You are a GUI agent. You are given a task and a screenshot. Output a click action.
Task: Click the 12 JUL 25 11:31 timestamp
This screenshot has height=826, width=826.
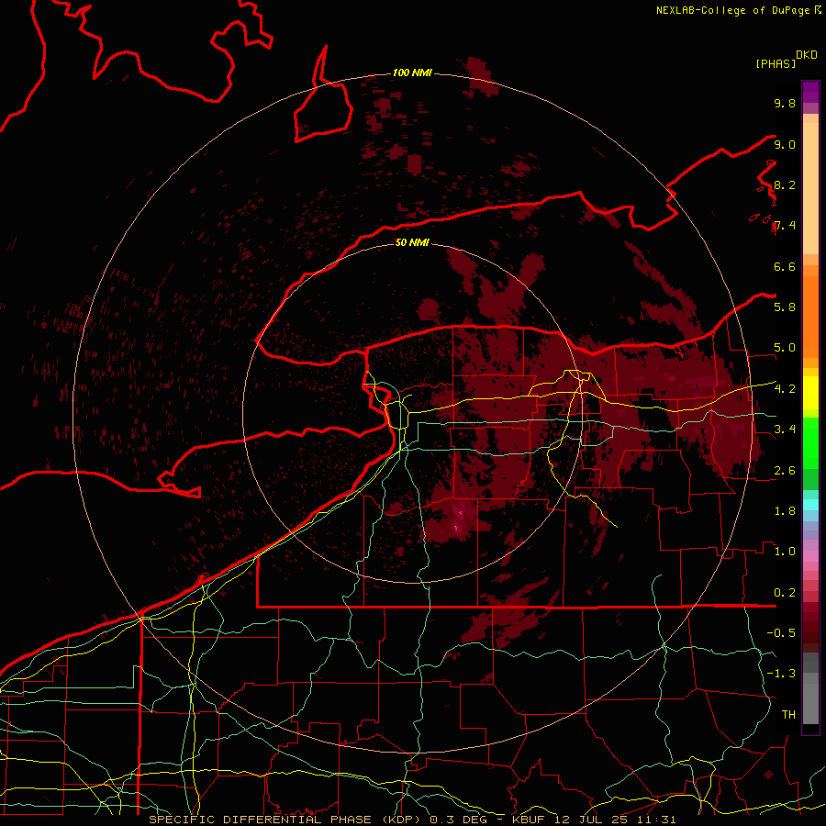[615, 820]
